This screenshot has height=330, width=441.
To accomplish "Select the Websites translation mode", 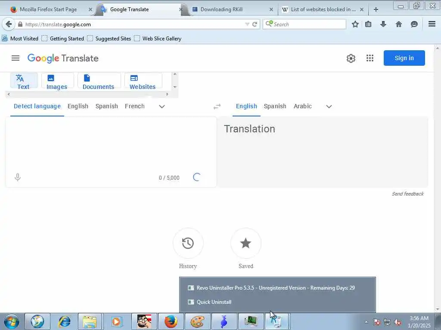I will (x=143, y=81).
